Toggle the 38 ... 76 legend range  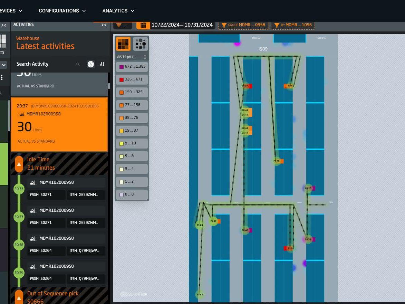[x=132, y=118]
